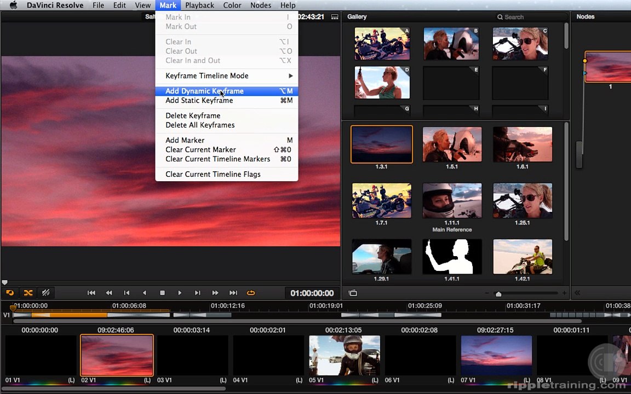
Task: Open the Playback menu
Action: click(199, 5)
